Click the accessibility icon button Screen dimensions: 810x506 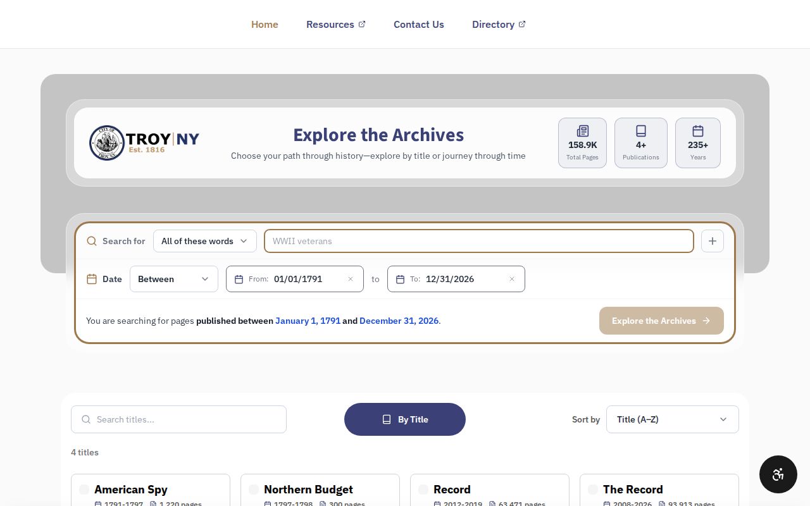point(778,474)
